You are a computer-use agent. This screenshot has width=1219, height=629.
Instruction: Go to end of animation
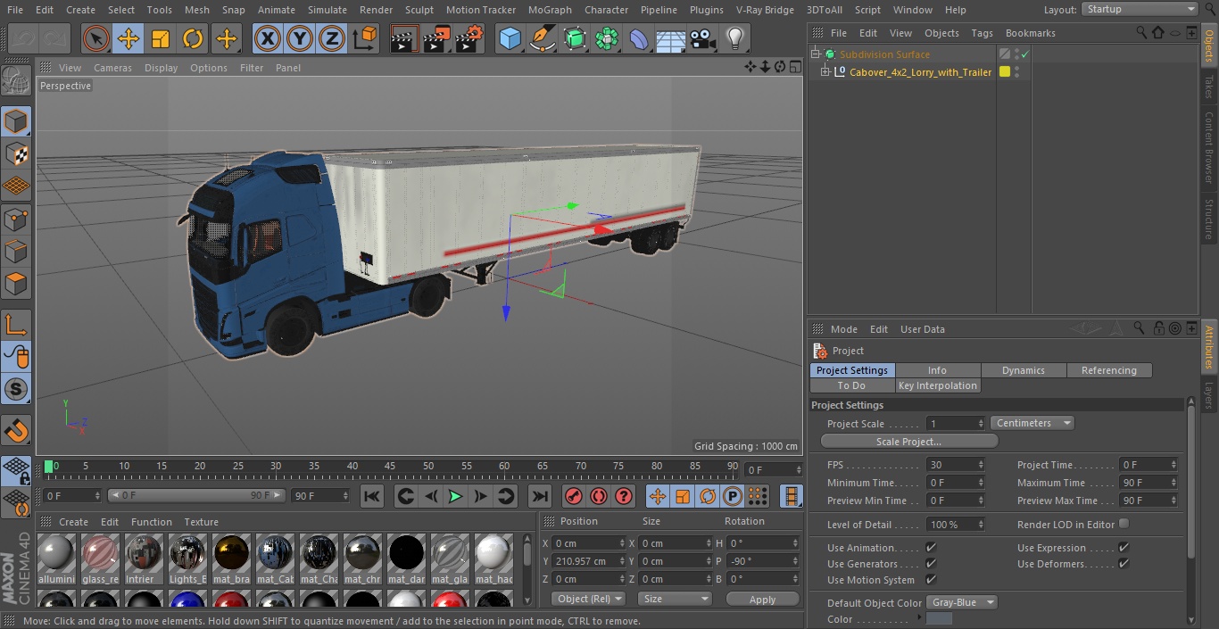click(539, 496)
